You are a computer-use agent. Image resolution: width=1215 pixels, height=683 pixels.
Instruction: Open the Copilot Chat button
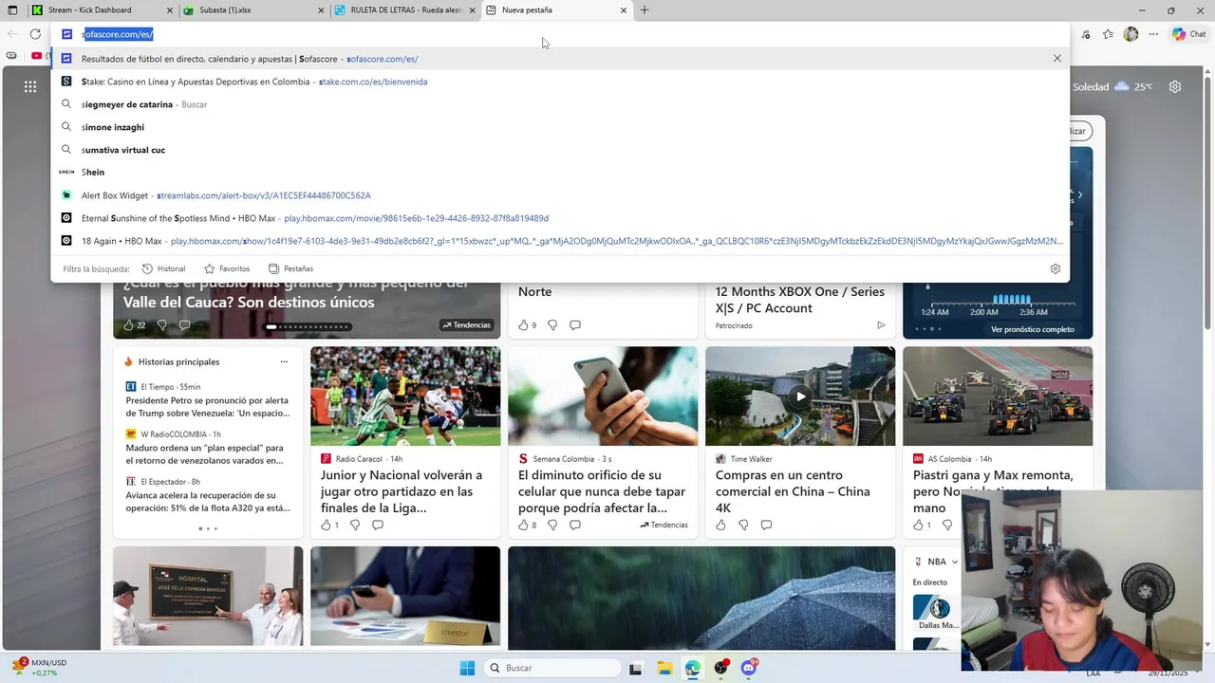(x=1190, y=34)
